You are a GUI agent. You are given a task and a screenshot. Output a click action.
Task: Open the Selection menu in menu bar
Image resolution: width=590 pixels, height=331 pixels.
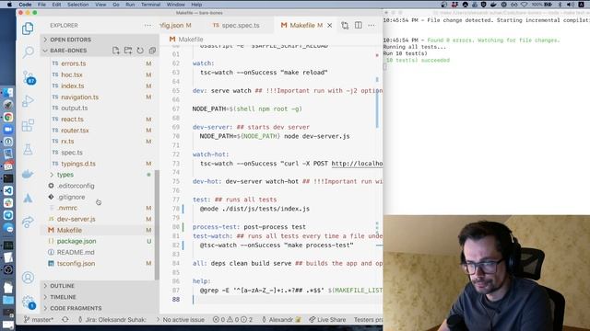pos(77,5)
